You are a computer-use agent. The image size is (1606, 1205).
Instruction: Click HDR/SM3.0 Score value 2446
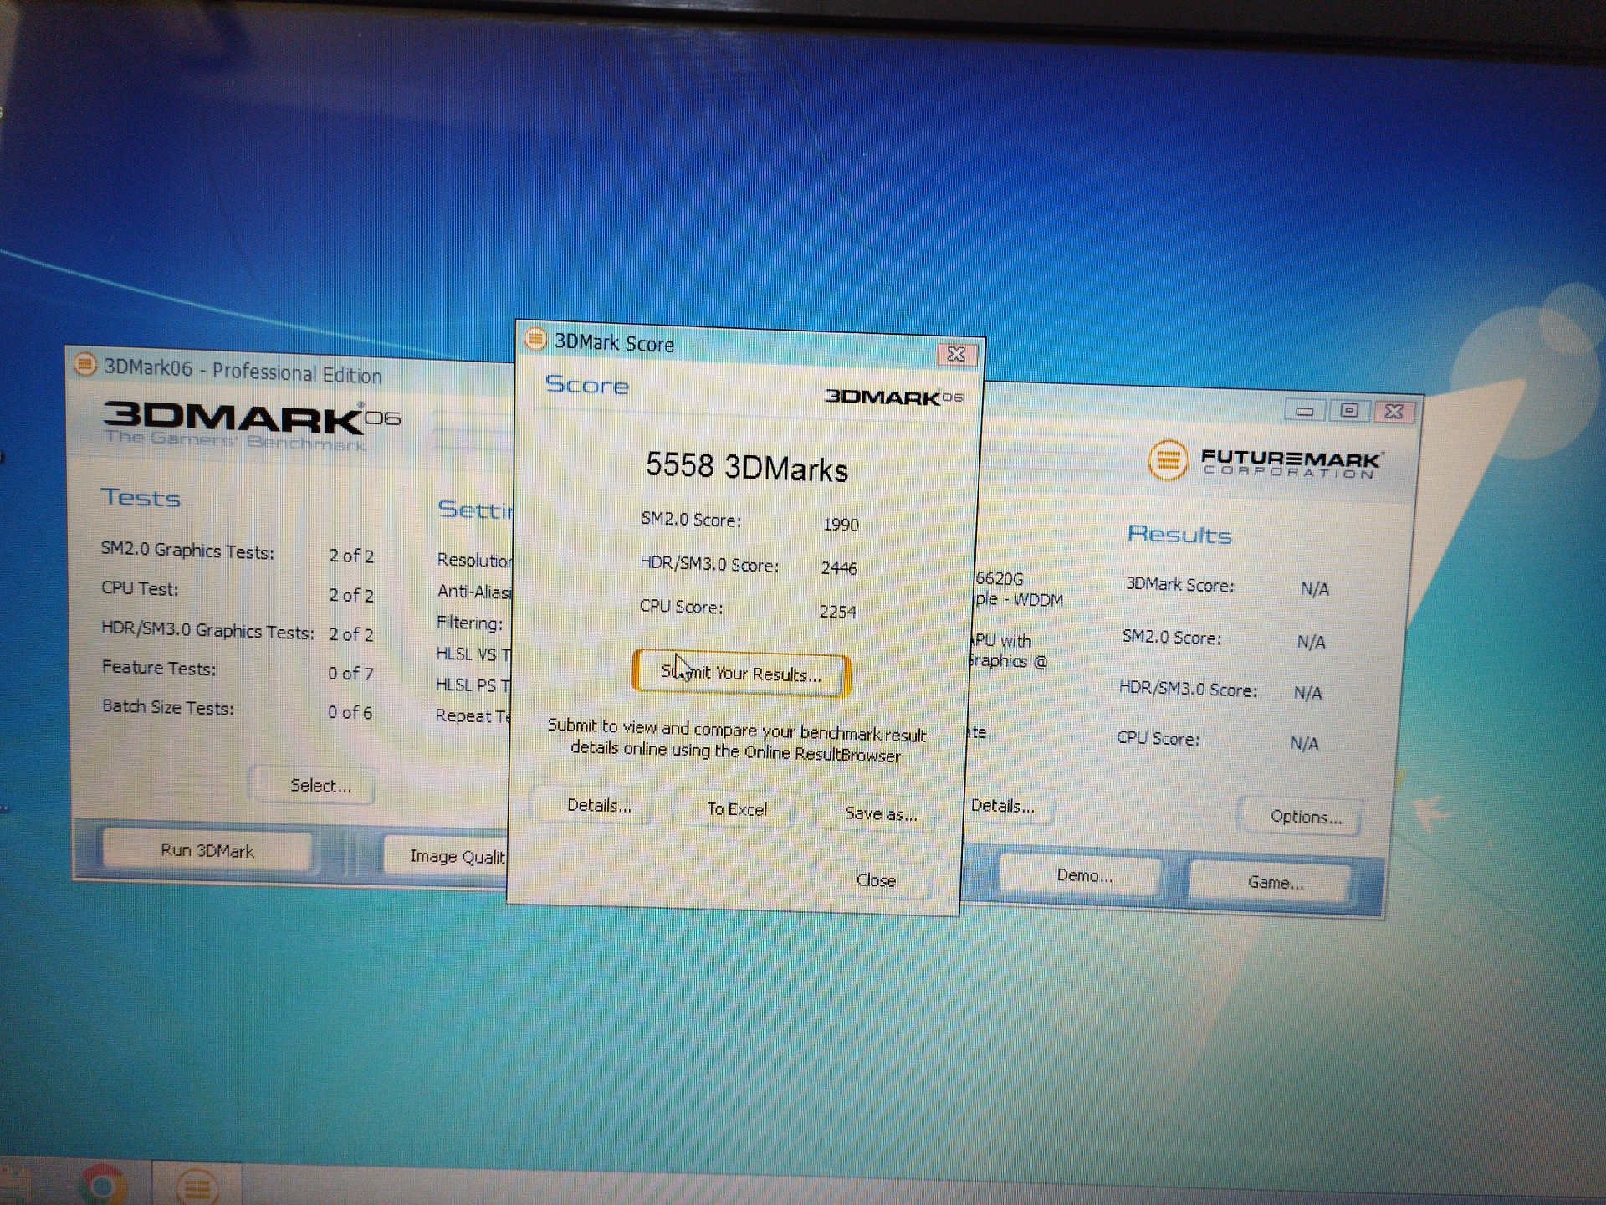click(x=839, y=568)
